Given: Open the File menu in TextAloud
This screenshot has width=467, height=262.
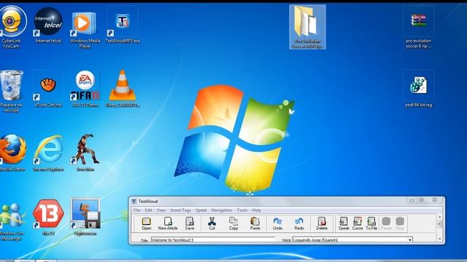Looking at the screenshot, I should point(136,210).
